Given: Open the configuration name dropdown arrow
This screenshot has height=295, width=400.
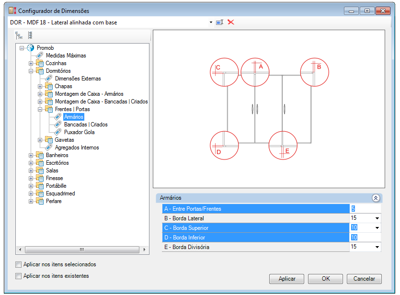Looking at the screenshot, I should pyautogui.click(x=211, y=22).
